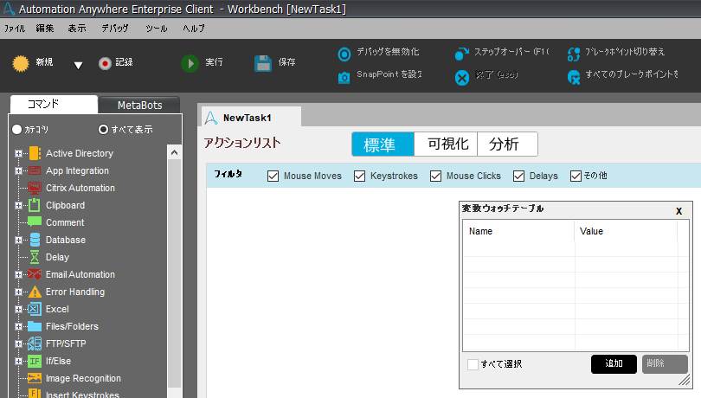The height and width of the screenshot is (398, 701).
Task: Click the SnapPoint camera icon
Action: [344, 77]
